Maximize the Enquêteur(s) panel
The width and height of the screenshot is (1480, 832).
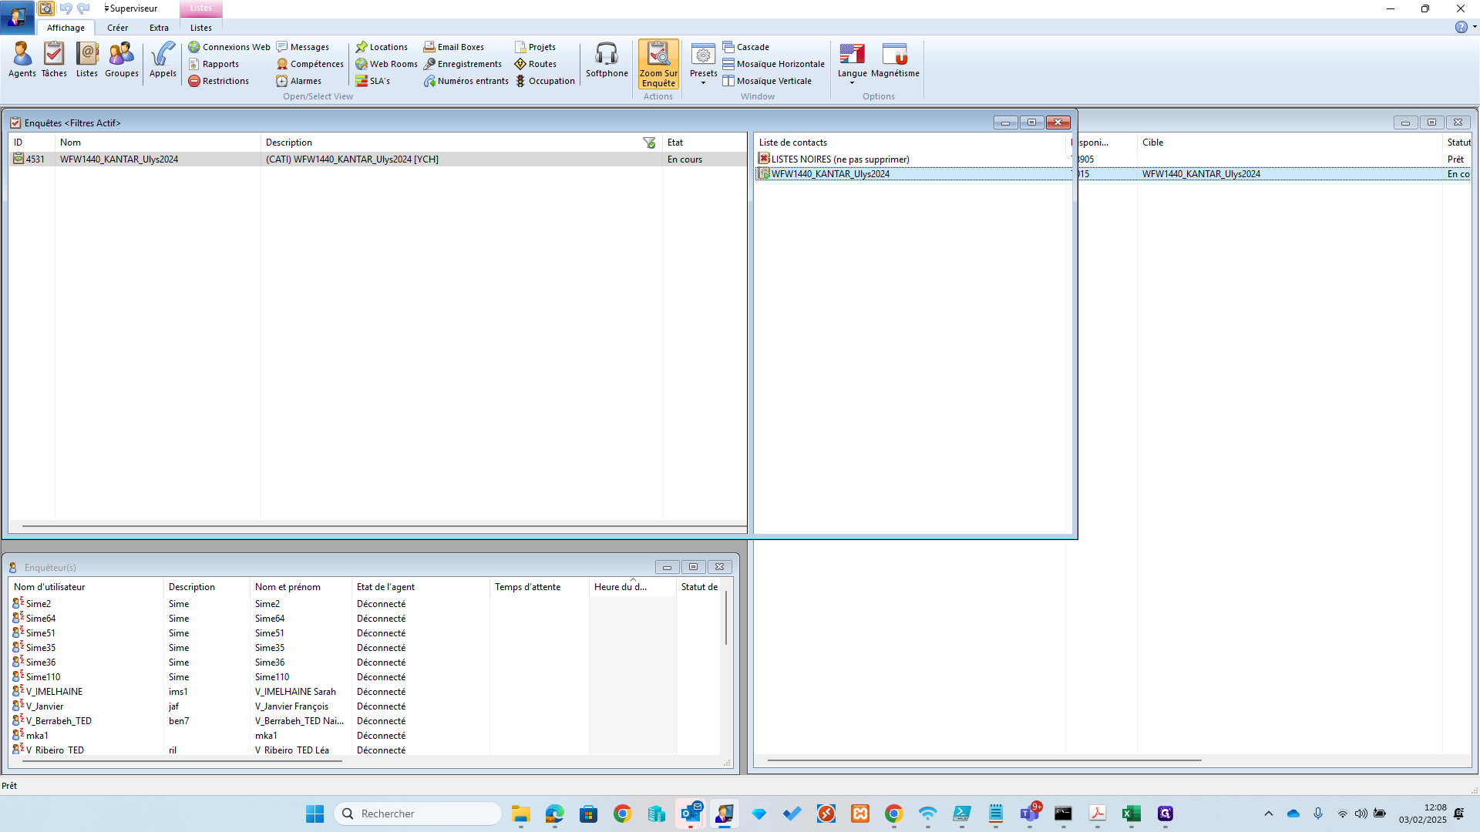point(693,567)
